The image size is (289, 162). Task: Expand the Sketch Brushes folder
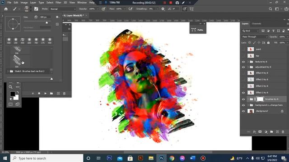click(8, 71)
